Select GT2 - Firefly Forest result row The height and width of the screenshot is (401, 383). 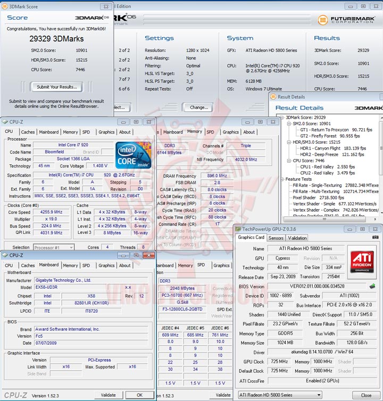tap(330, 136)
